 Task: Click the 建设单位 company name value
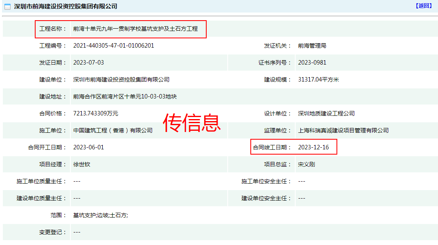121,80
